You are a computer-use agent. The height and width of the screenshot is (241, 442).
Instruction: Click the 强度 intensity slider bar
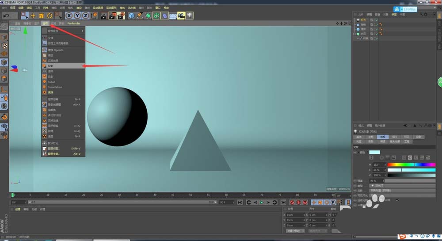tap(410, 181)
